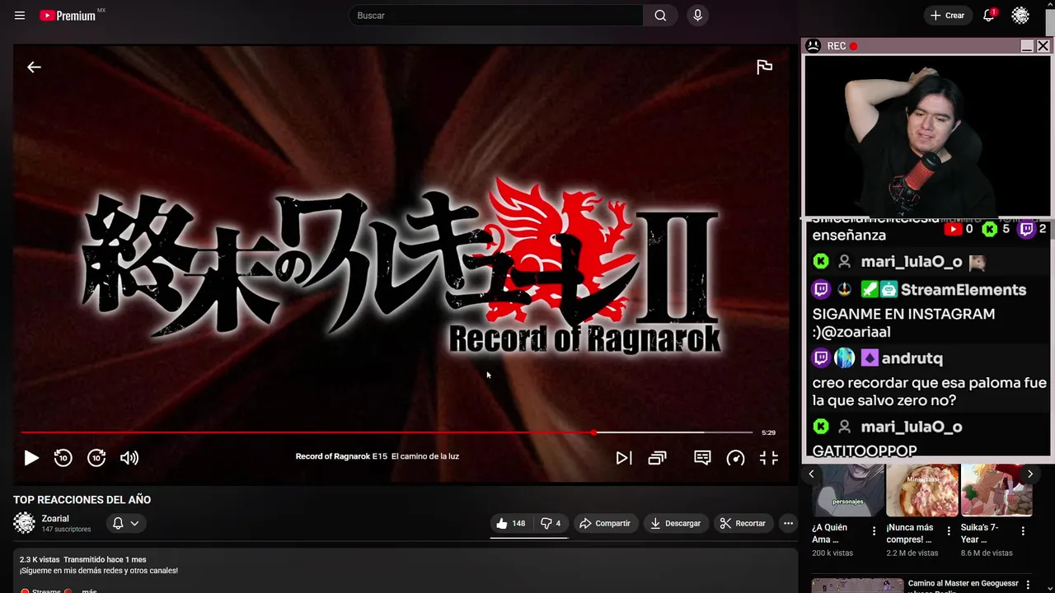This screenshot has width=1055, height=593.
Task: Open options menu for 'Suika's 7-Year' video
Action: 1023,531
